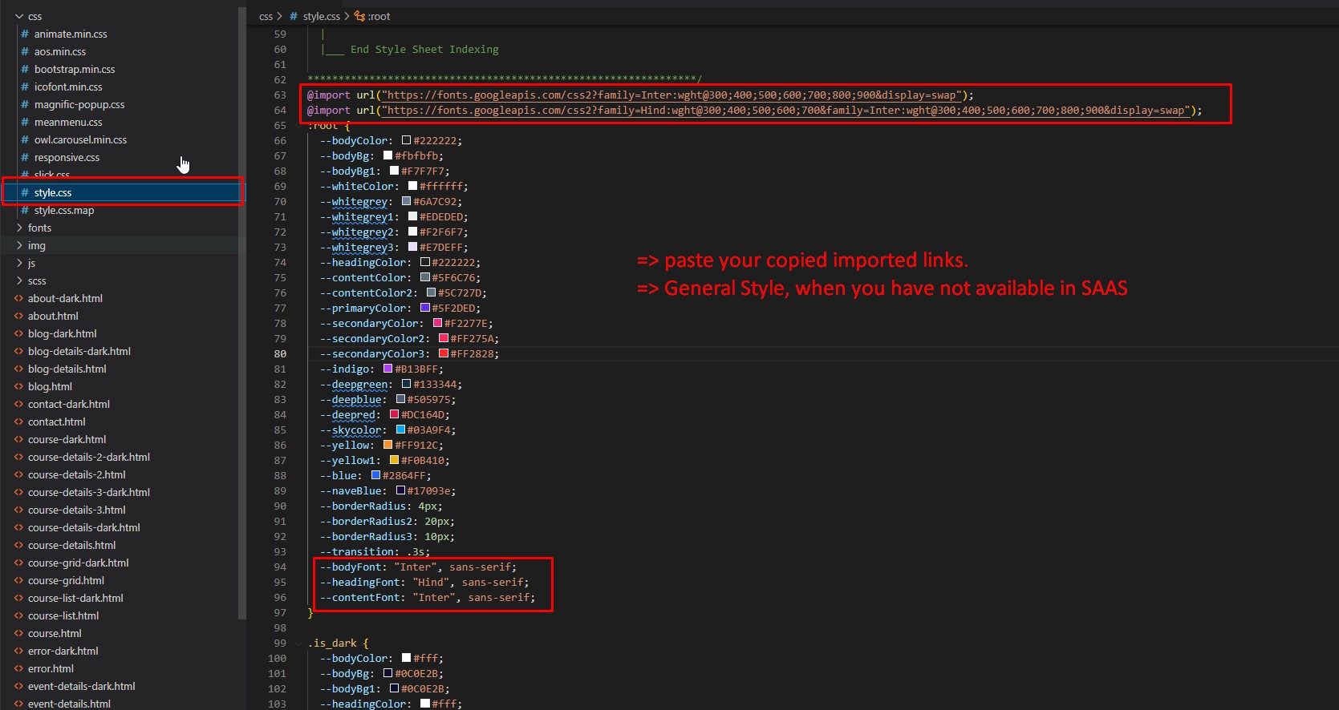Open course-grid.html file
The width and height of the screenshot is (1339, 710).
click(66, 580)
